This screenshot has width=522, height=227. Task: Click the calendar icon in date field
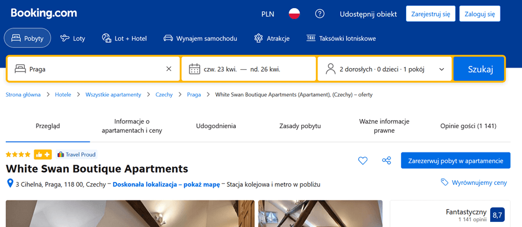195,69
